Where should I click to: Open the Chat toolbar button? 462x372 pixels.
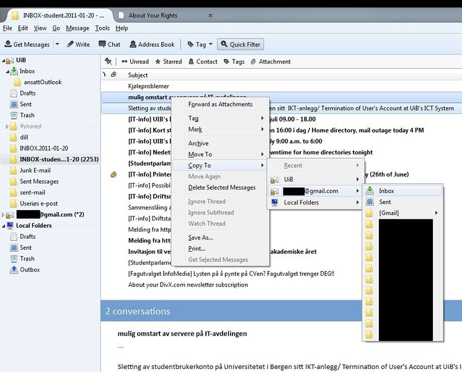pos(109,44)
